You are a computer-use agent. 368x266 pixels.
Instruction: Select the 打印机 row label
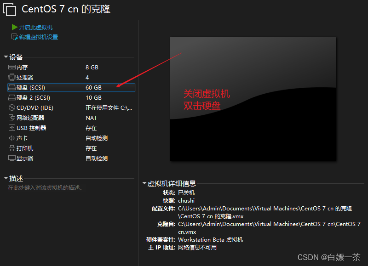(x=25, y=148)
